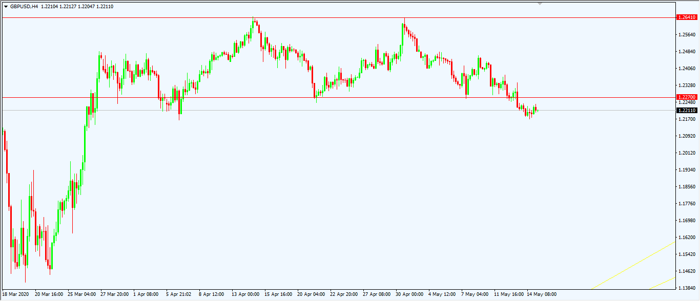Viewport: 700px width, 301px height.
Task: Click the 1.15420 price scale value
Action: 687,254
